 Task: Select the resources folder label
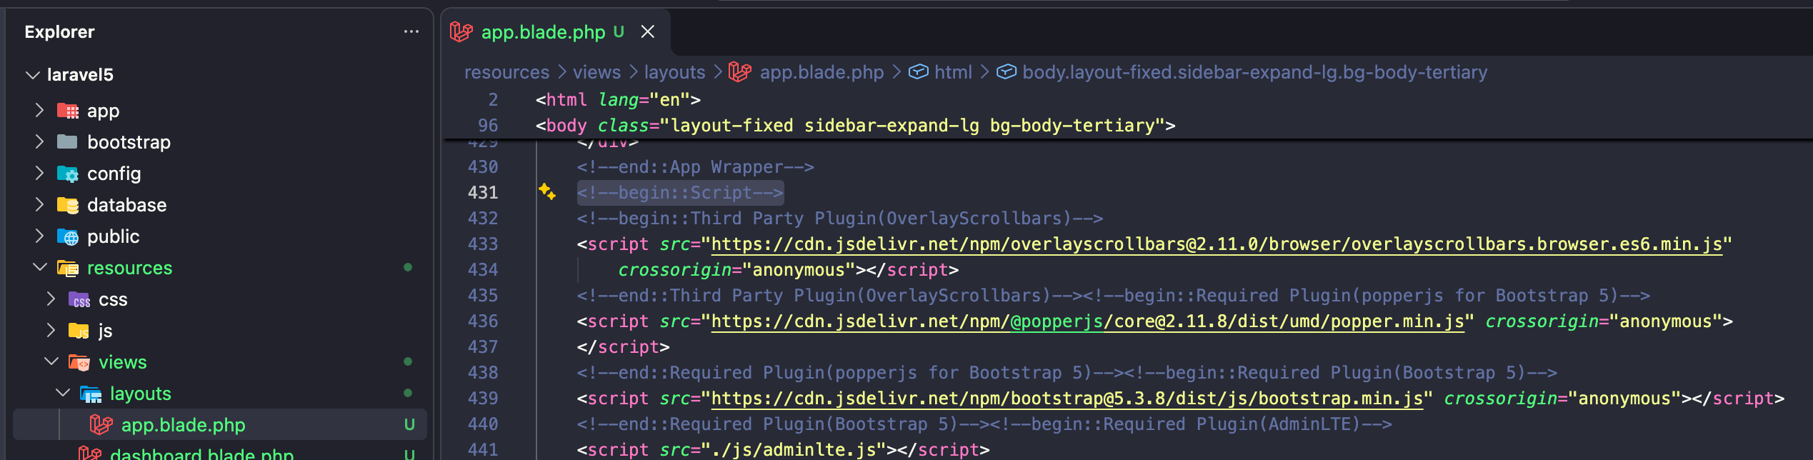click(129, 268)
